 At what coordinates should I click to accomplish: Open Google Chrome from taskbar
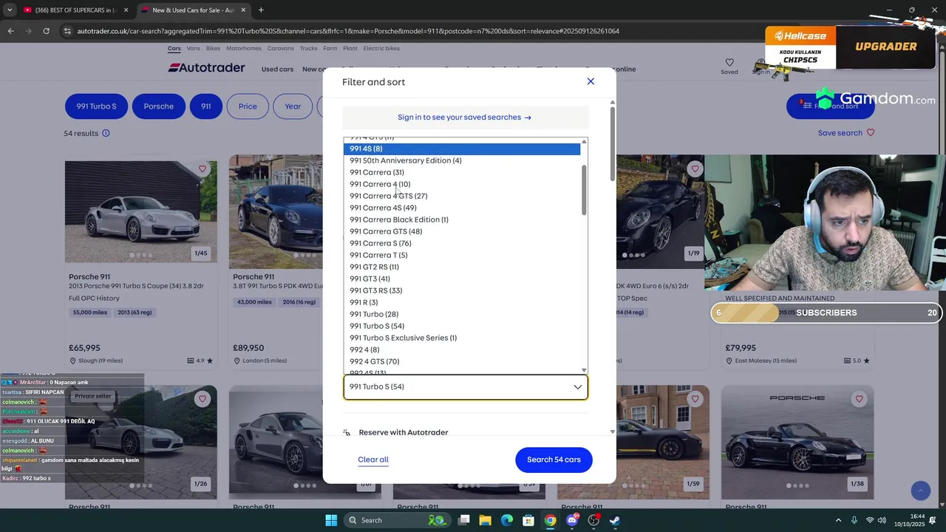coord(550,520)
